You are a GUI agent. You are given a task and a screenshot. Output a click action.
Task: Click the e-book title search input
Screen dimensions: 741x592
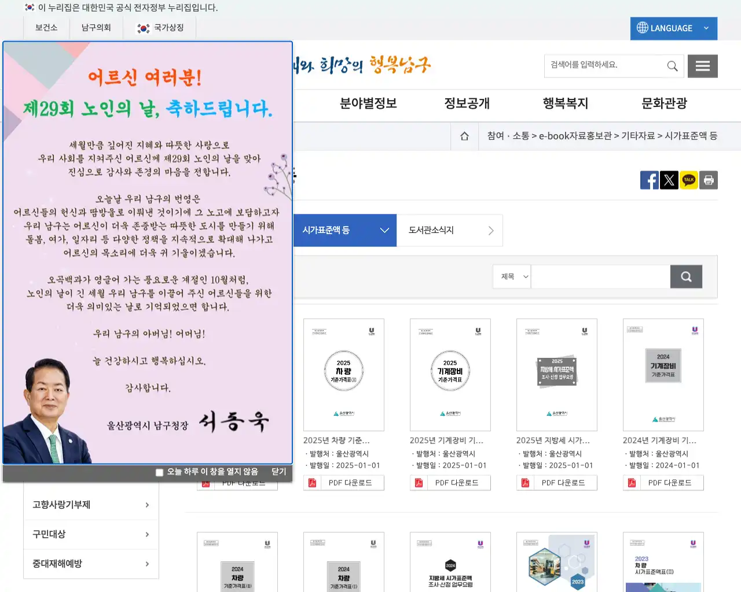click(600, 277)
